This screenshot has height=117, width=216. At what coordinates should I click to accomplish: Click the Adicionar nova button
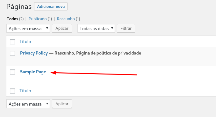51,6
